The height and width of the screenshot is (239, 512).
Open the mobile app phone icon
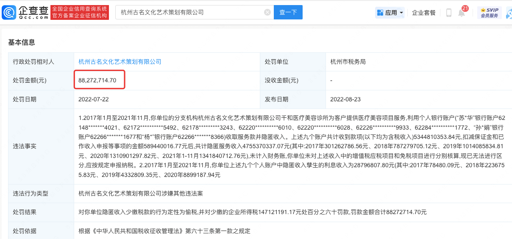point(448,13)
